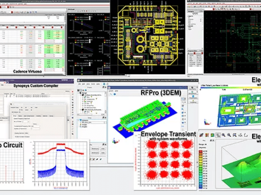Click the detach button on the RFPro Project panel
Viewport: 261px width, 195px height.
[x=103, y=87]
